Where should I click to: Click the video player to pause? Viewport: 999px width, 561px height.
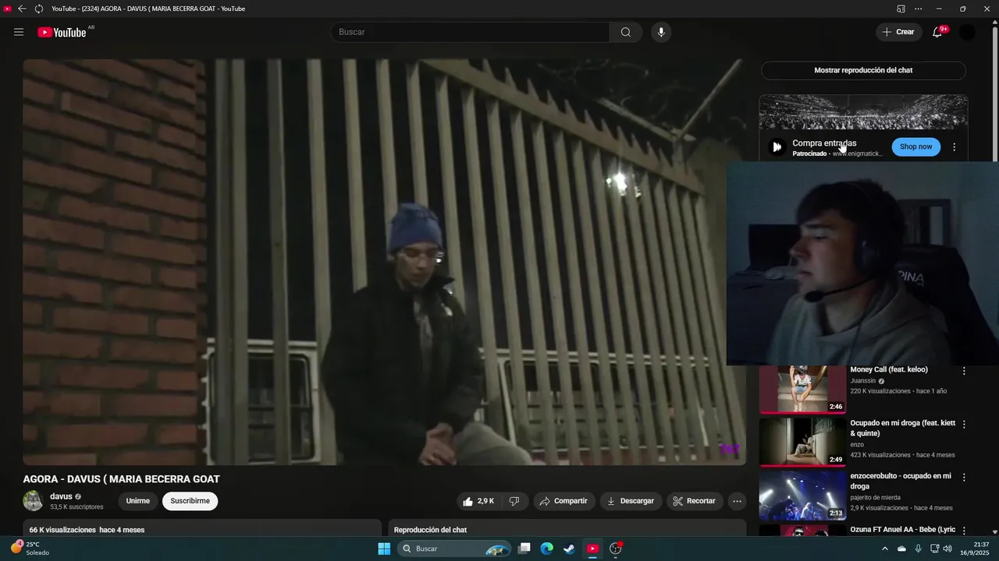point(384,262)
